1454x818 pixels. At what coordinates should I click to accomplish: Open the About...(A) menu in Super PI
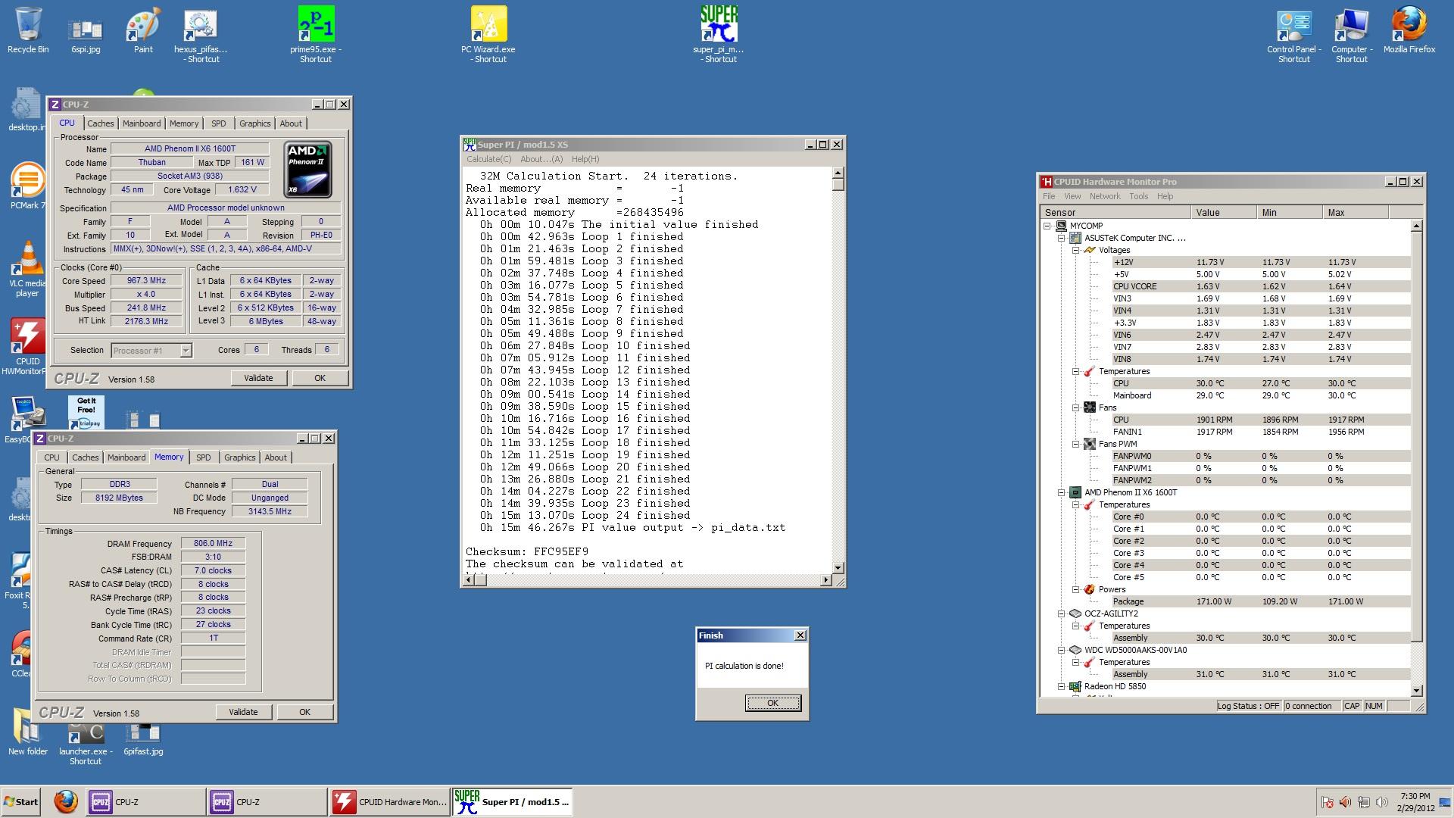tap(541, 159)
